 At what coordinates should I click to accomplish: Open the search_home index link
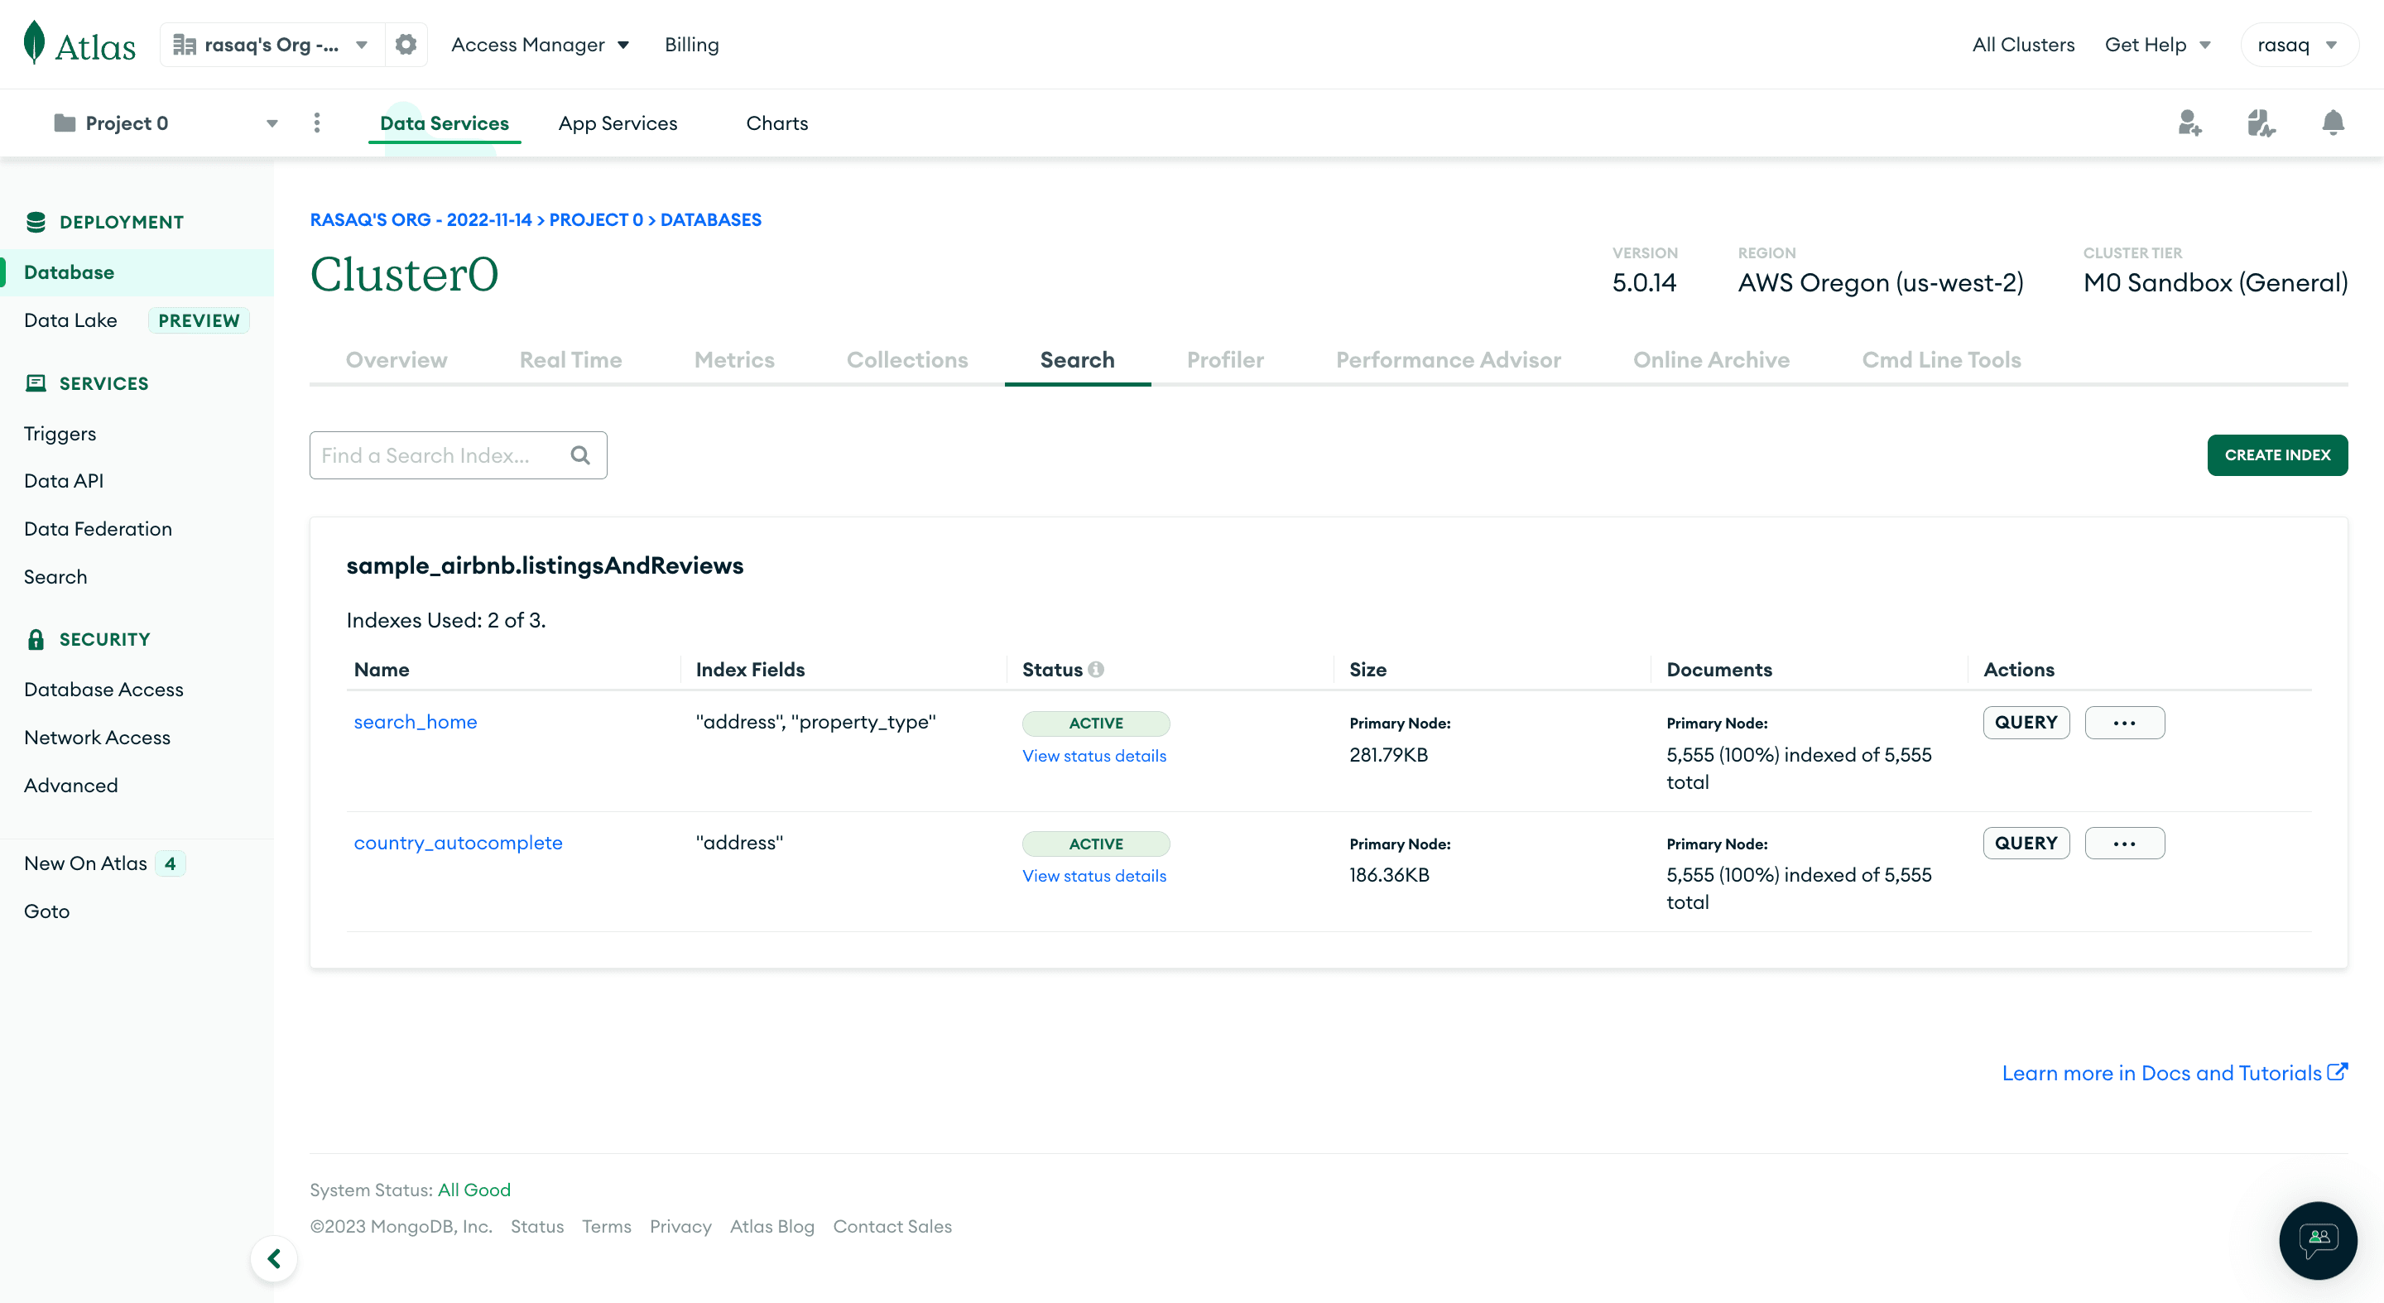pos(415,722)
